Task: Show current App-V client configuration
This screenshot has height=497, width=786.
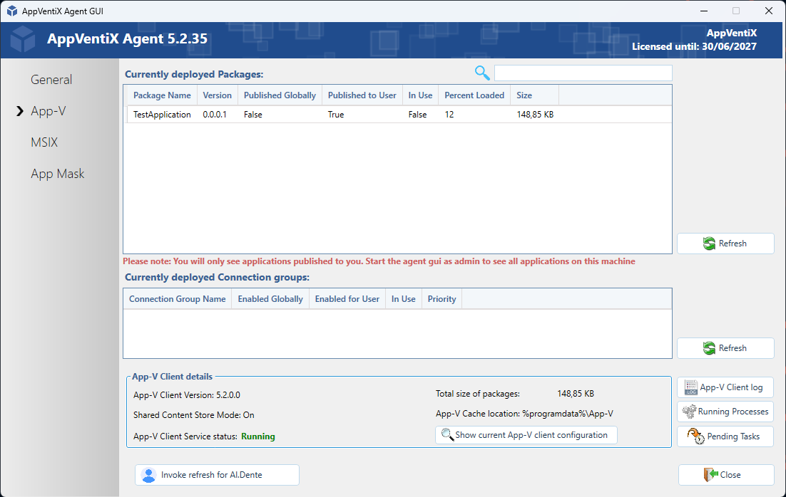Action: [x=526, y=435]
